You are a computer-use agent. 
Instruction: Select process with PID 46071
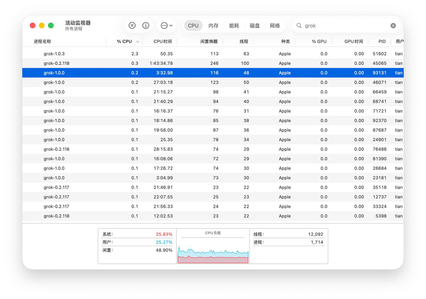(x=213, y=82)
